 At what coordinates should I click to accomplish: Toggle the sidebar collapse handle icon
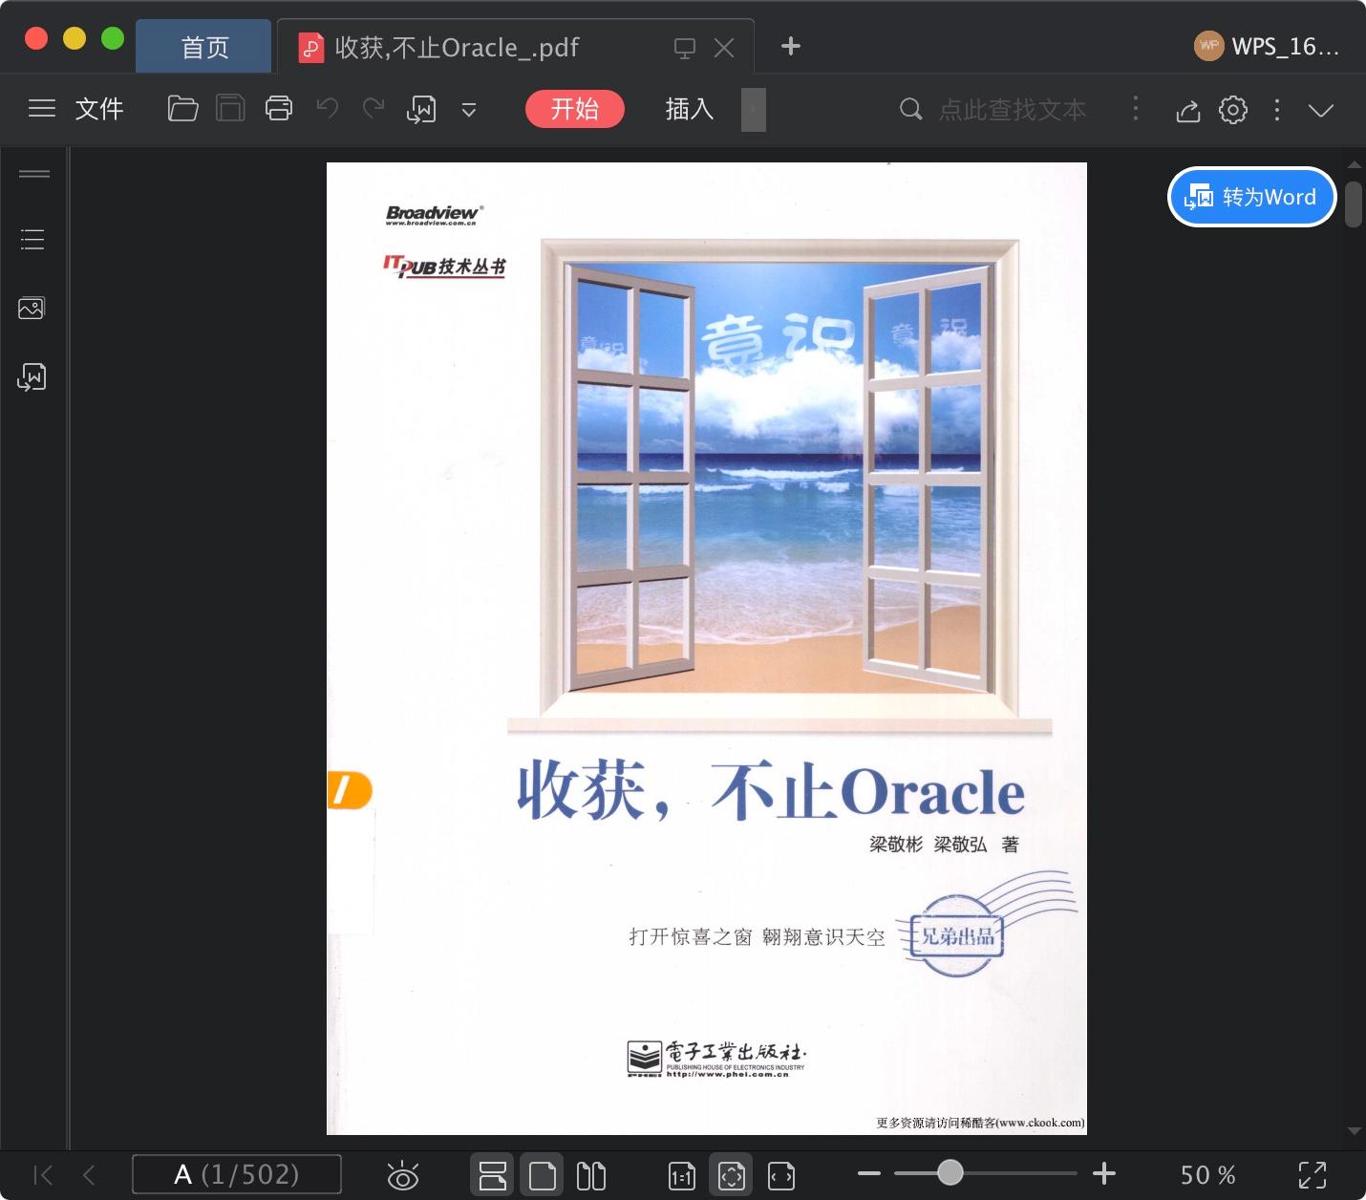34,174
